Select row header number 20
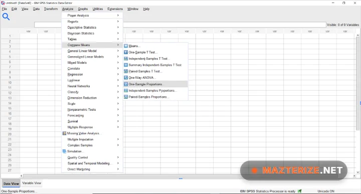361x194 pixels. pos(10,134)
